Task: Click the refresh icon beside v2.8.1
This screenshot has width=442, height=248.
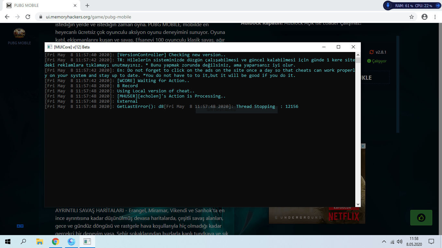Action: pyautogui.click(x=371, y=52)
